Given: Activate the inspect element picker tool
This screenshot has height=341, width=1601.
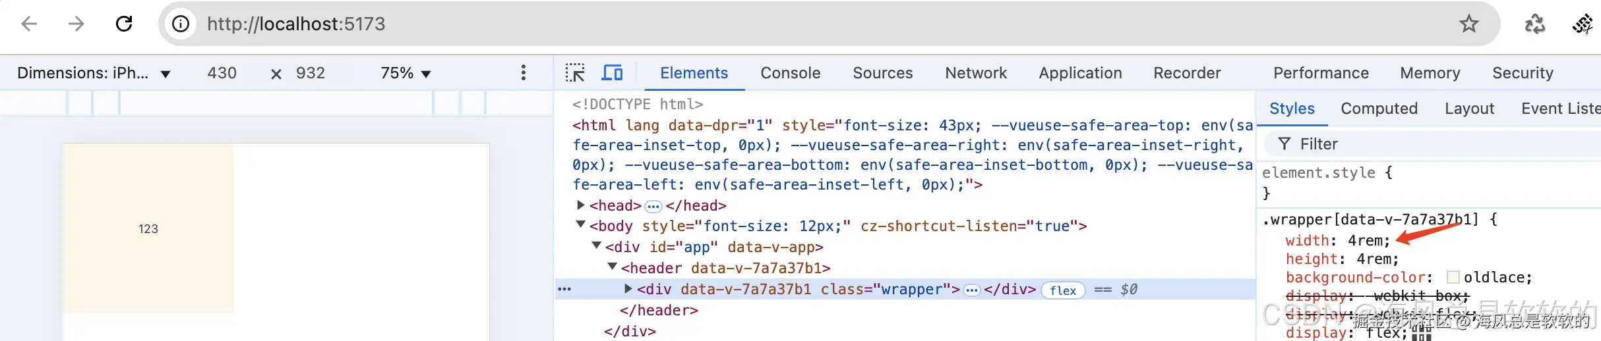Looking at the screenshot, I should [575, 73].
